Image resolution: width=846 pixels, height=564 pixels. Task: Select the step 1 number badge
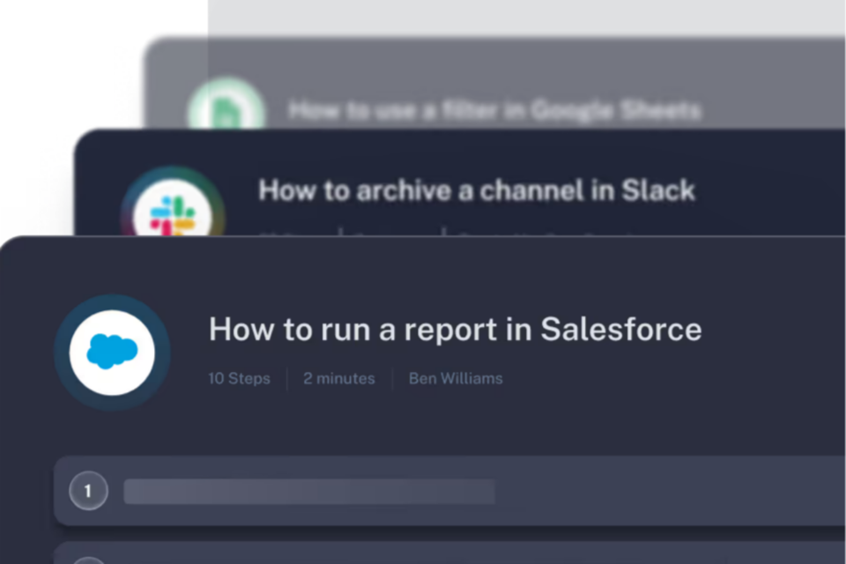[88, 491]
